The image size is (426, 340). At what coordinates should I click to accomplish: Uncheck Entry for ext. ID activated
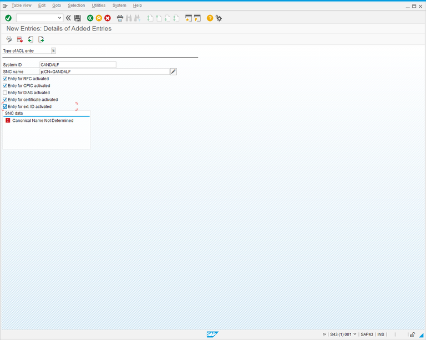5,106
